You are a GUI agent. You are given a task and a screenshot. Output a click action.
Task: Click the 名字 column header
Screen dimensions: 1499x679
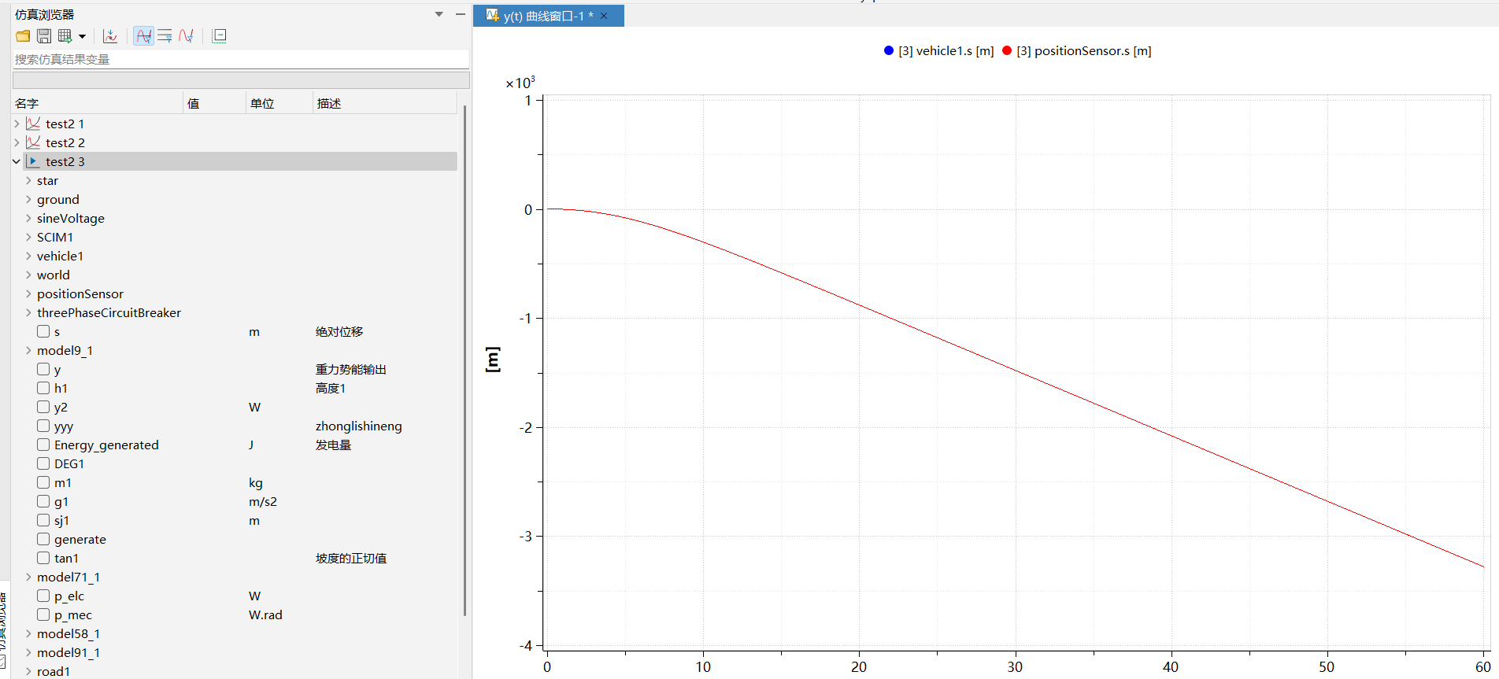click(98, 103)
